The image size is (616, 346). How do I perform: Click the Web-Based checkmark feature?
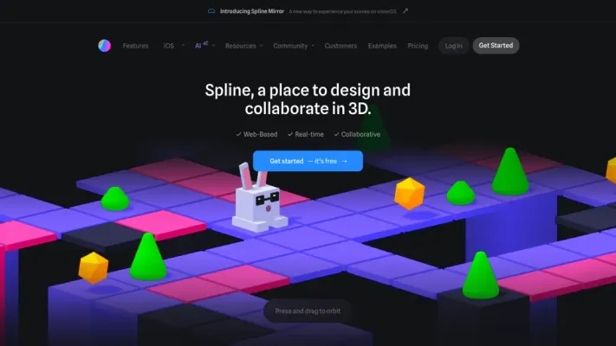[256, 134]
